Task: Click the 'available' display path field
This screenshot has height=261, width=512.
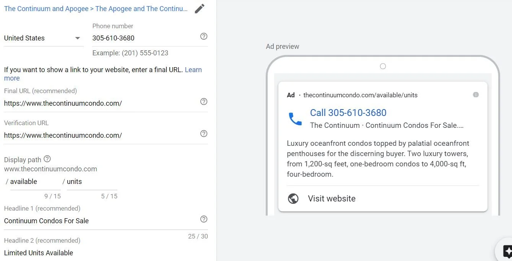Action: click(35, 182)
